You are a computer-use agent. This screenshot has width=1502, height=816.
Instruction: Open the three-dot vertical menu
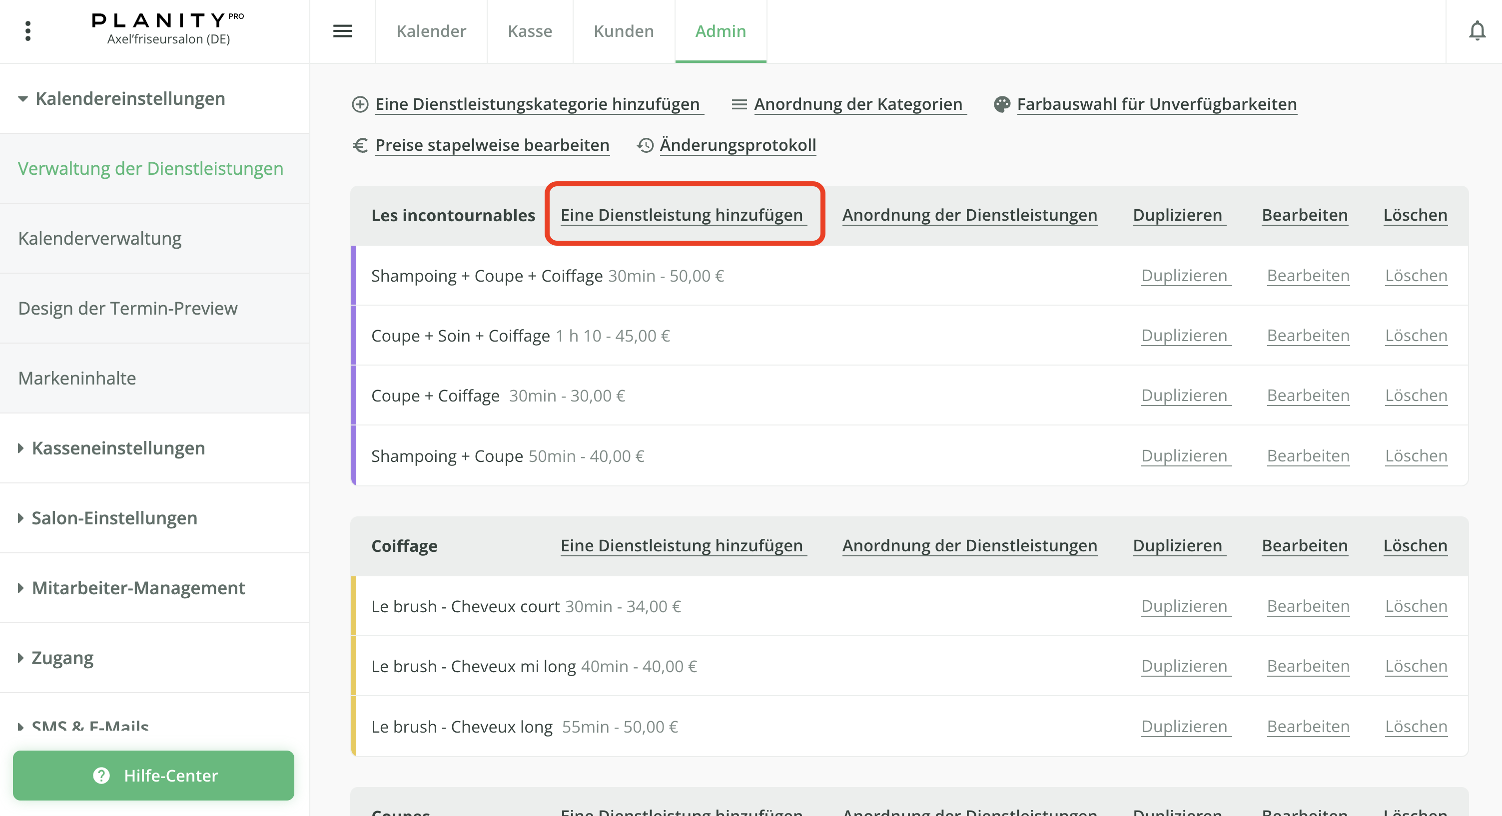[x=27, y=31]
